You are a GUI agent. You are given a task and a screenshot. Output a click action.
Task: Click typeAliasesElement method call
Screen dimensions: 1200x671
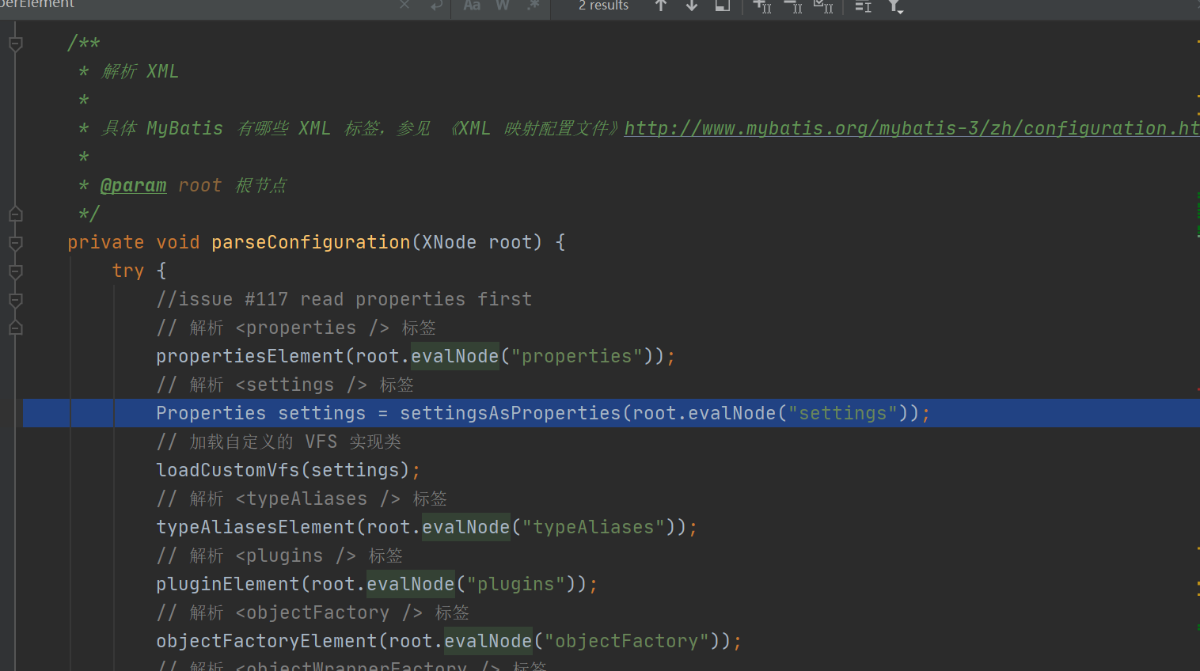coord(255,527)
